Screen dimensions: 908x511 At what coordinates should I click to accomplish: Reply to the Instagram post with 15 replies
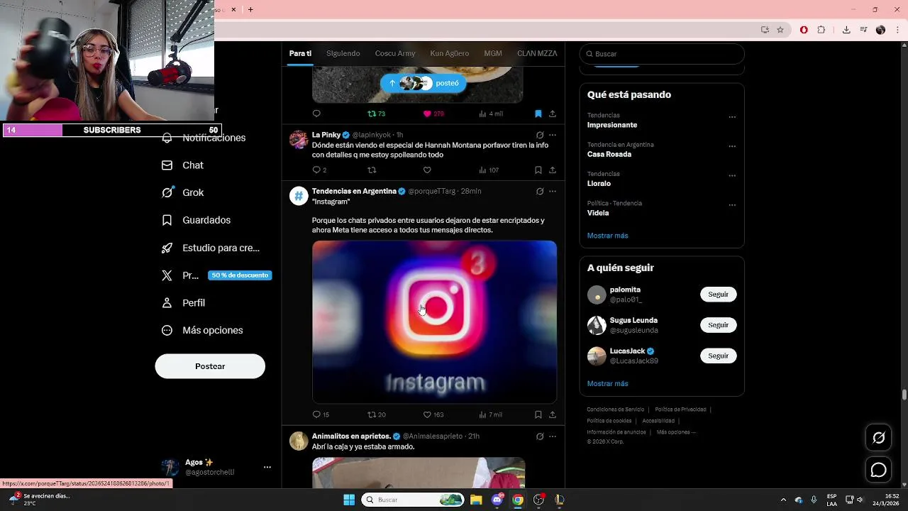click(321, 414)
